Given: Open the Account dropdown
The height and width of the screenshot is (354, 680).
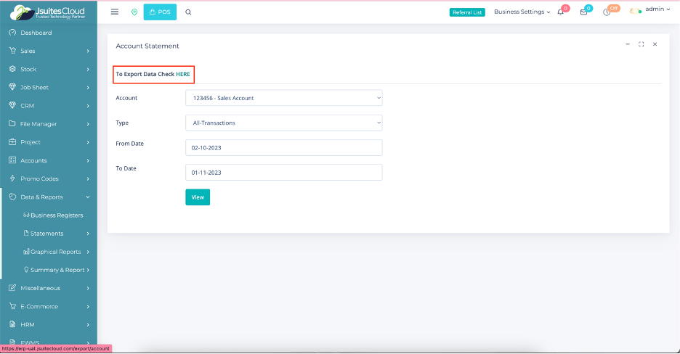Looking at the screenshot, I should coord(283,98).
